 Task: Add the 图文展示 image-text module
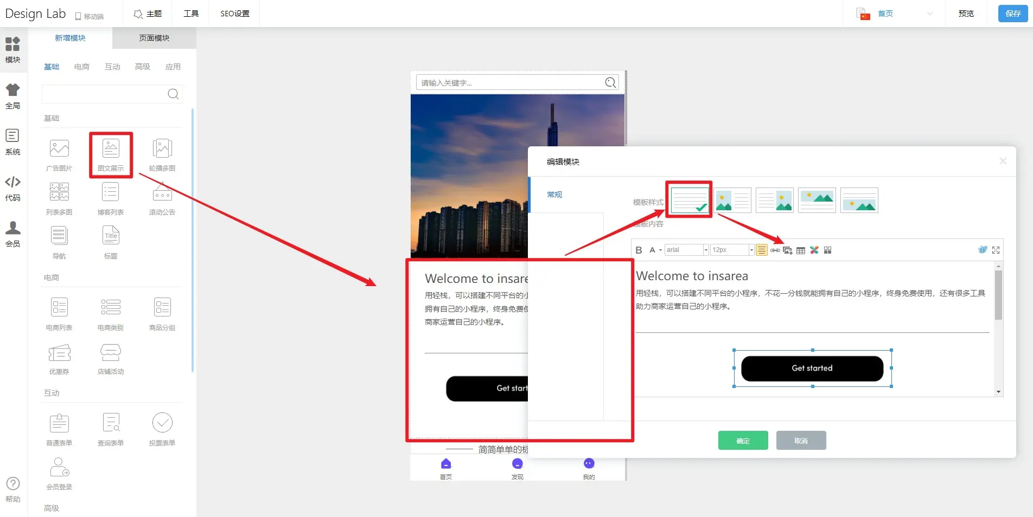[x=111, y=153]
